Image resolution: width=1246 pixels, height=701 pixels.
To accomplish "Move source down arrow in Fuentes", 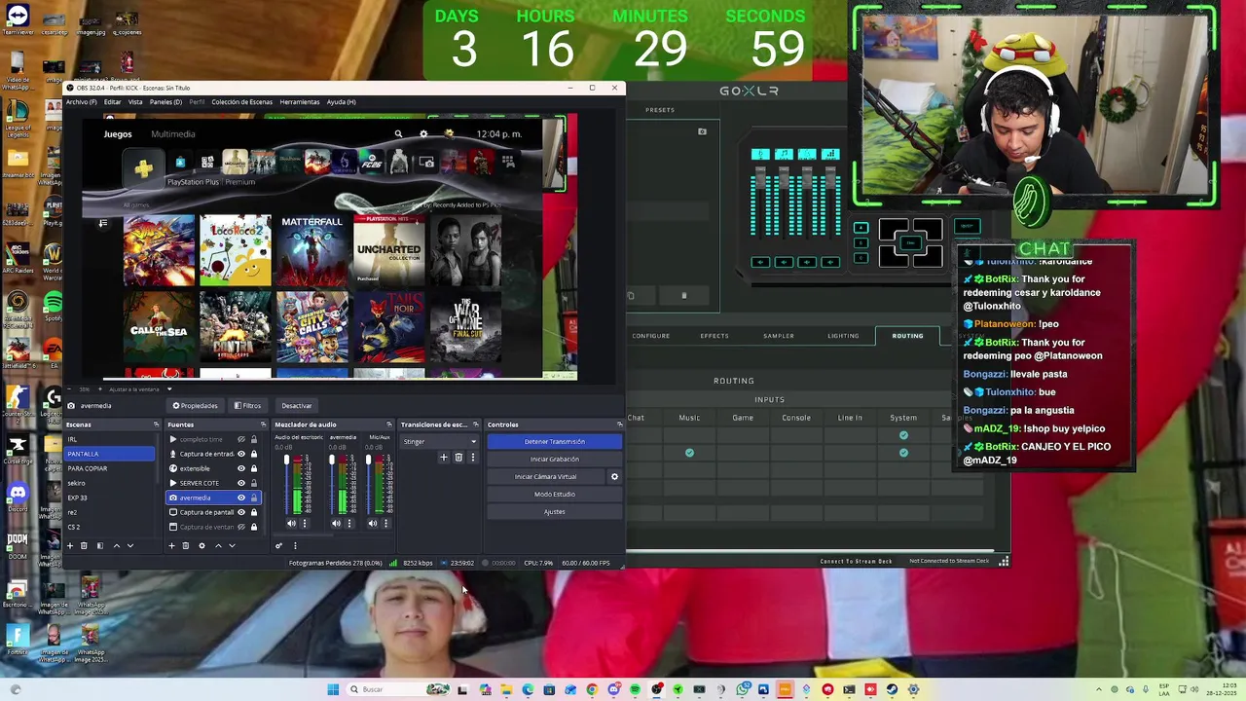I will click(x=232, y=545).
